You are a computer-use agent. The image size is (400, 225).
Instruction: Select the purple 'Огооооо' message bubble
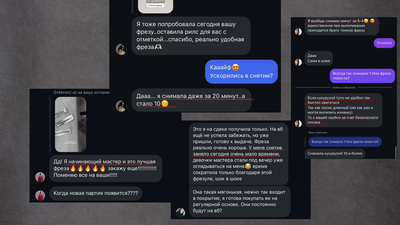click(x=384, y=43)
